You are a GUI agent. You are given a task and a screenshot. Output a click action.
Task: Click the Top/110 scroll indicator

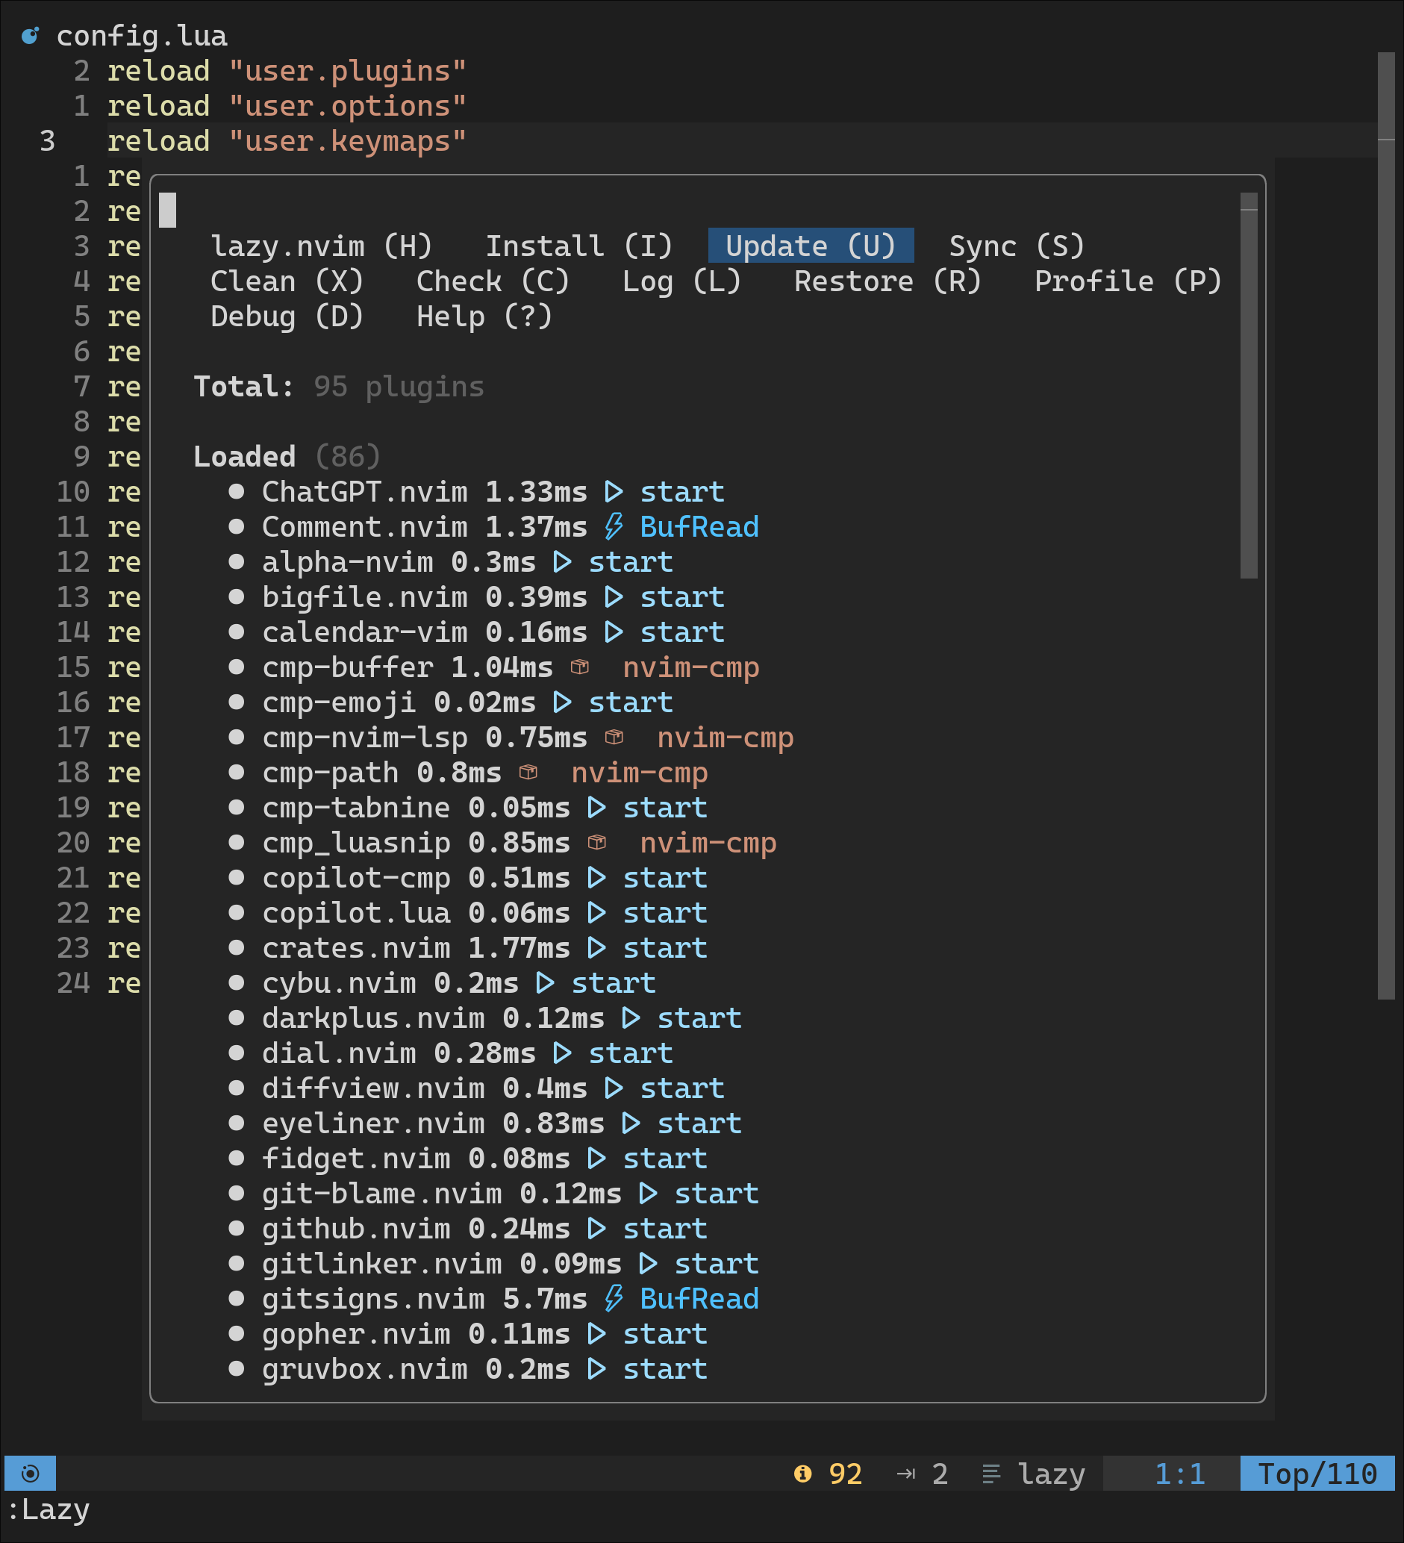(x=1317, y=1474)
